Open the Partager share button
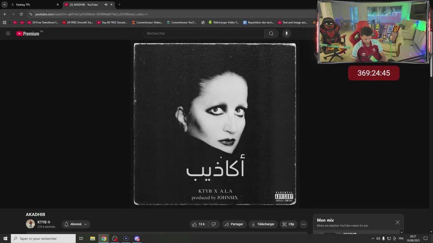433x243 pixels. tap(234, 224)
